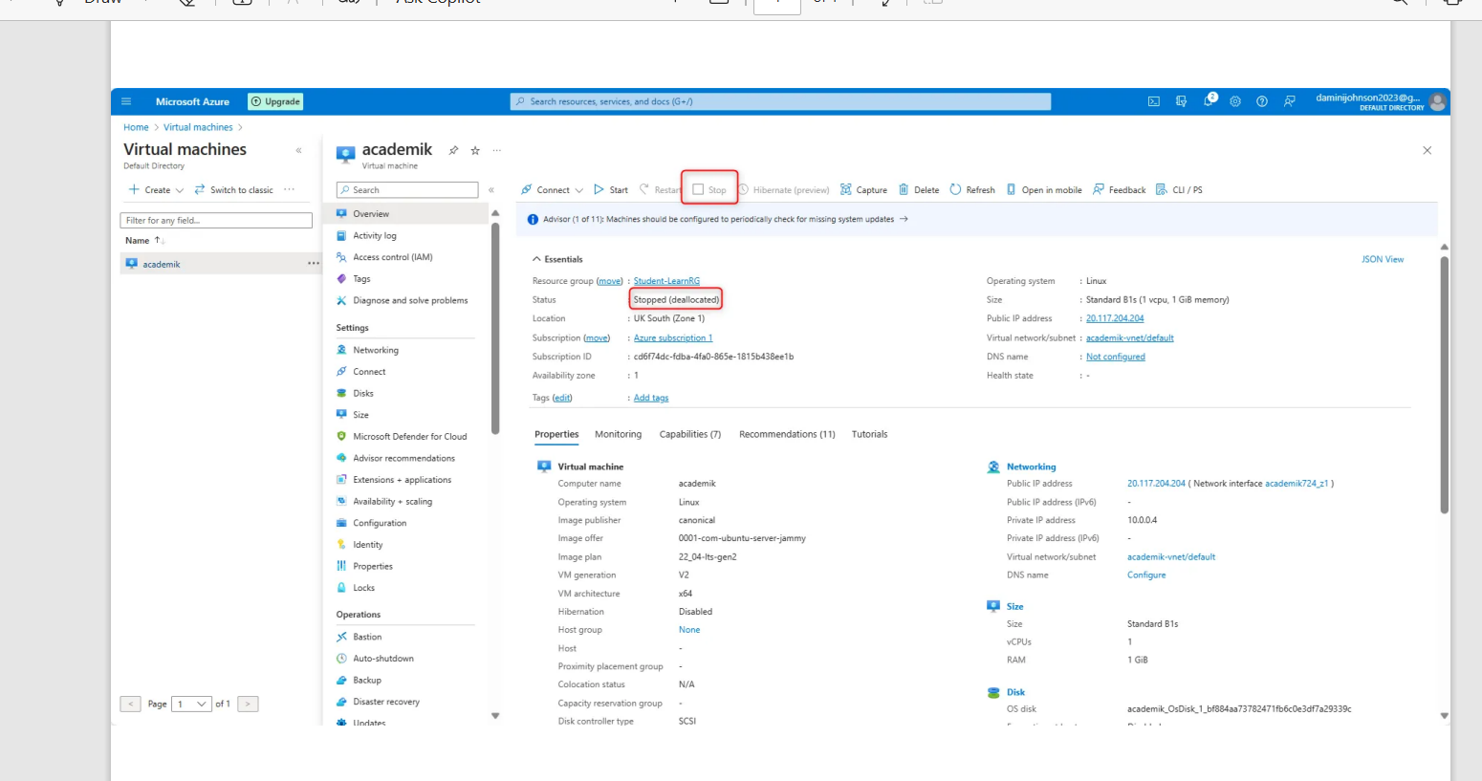Delete the academik virtual machine
The image size is (1482, 781).
(919, 189)
